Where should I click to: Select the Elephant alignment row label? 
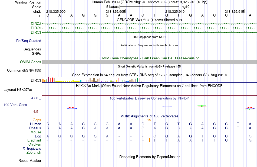click(34, 140)
